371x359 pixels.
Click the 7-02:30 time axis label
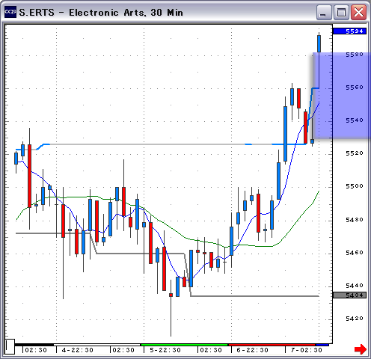(x=307, y=350)
